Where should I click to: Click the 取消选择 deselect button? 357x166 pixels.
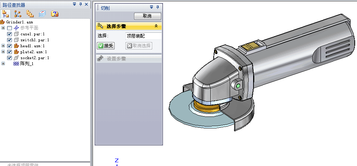coord(138,46)
